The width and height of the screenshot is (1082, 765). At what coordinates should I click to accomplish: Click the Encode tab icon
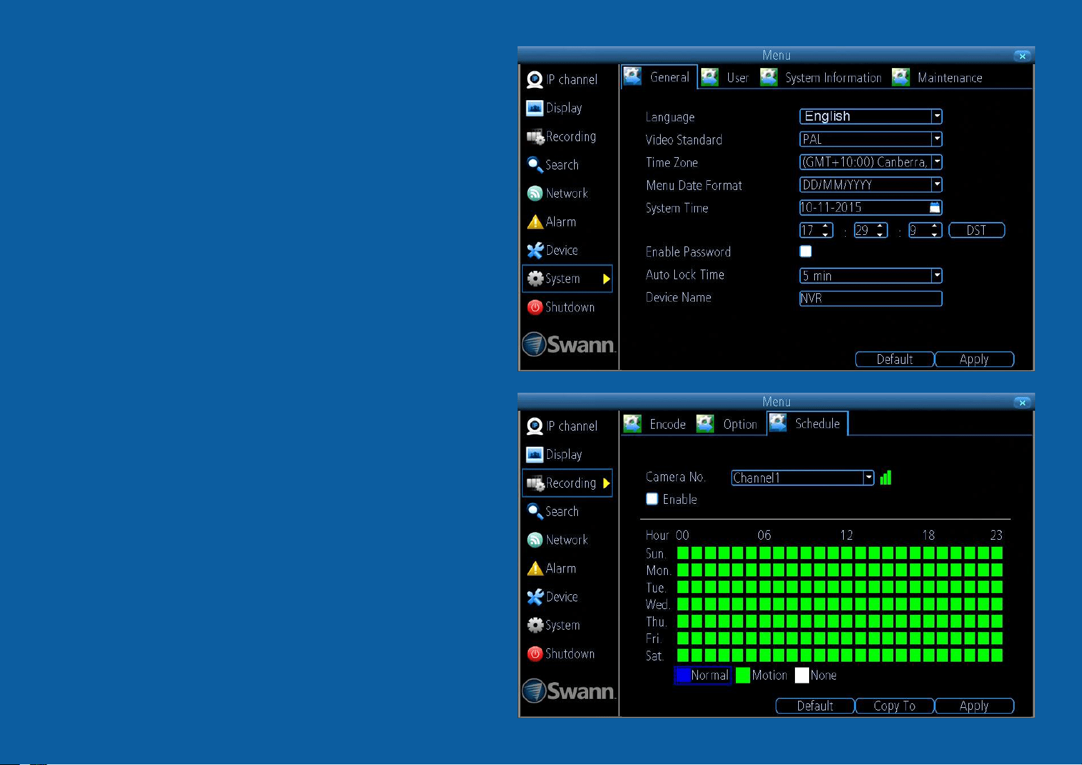coord(633,424)
